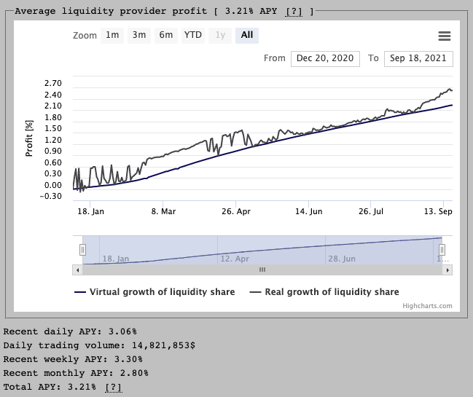Click the navigator left handle grip
Screen dimensions: 473x397
tap(82, 250)
